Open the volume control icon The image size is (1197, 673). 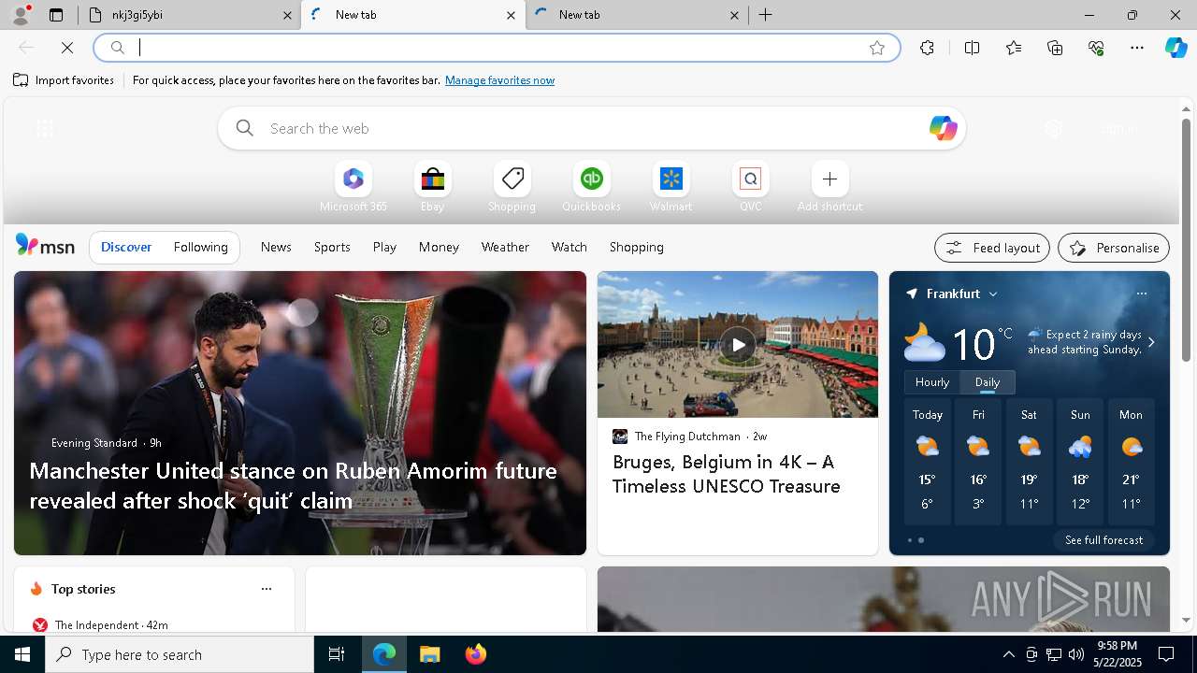tap(1075, 654)
